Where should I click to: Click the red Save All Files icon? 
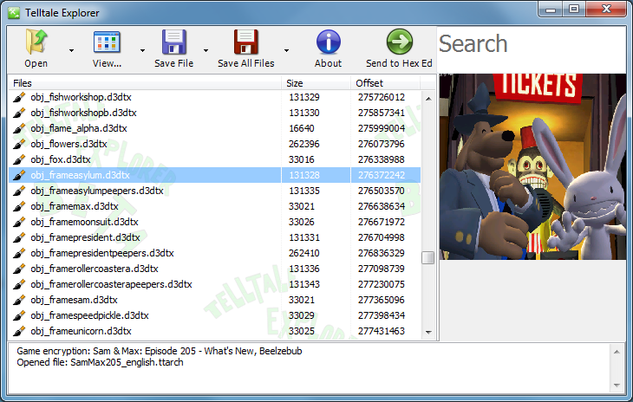(245, 42)
